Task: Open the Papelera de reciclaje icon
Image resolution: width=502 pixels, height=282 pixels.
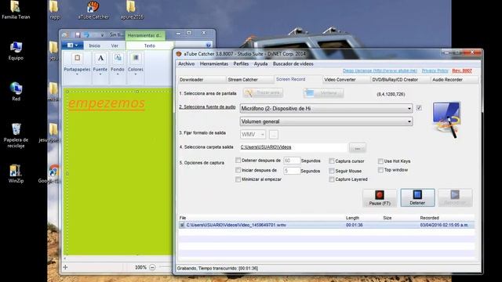Action: click(16, 136)
